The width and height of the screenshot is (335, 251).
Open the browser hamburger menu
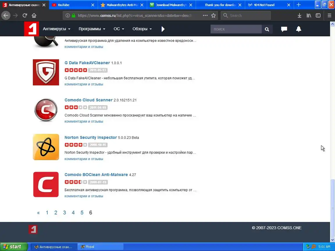coord(329,15)
